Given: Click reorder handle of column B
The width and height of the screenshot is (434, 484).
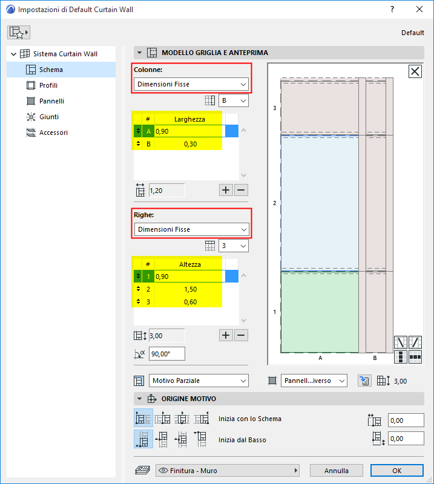Looking at the screenshot, I should point(138,144).
